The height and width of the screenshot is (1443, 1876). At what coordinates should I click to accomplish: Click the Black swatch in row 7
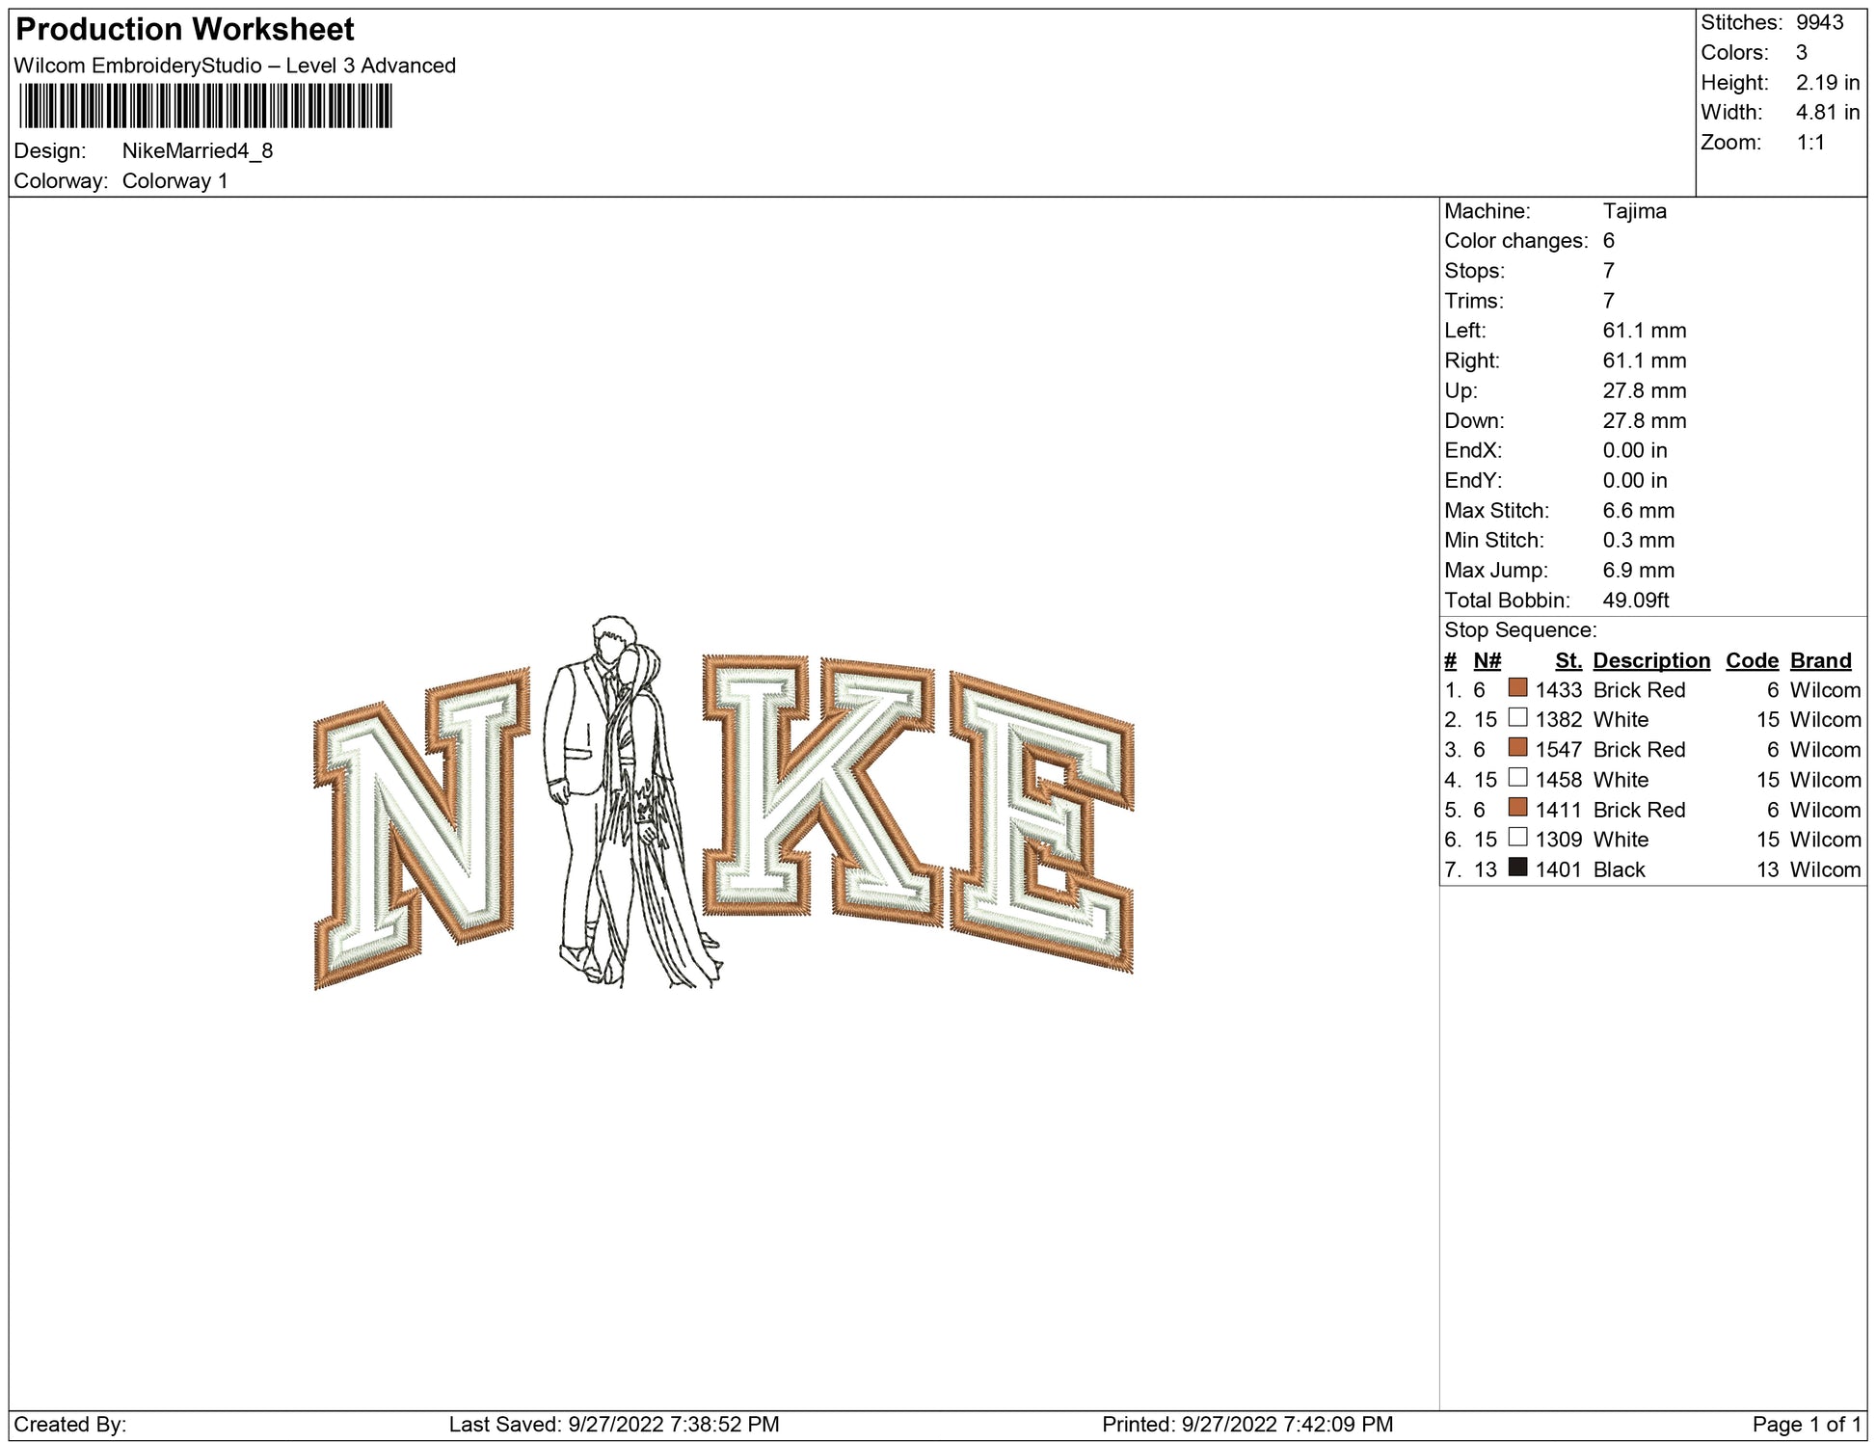(1517, 868)
